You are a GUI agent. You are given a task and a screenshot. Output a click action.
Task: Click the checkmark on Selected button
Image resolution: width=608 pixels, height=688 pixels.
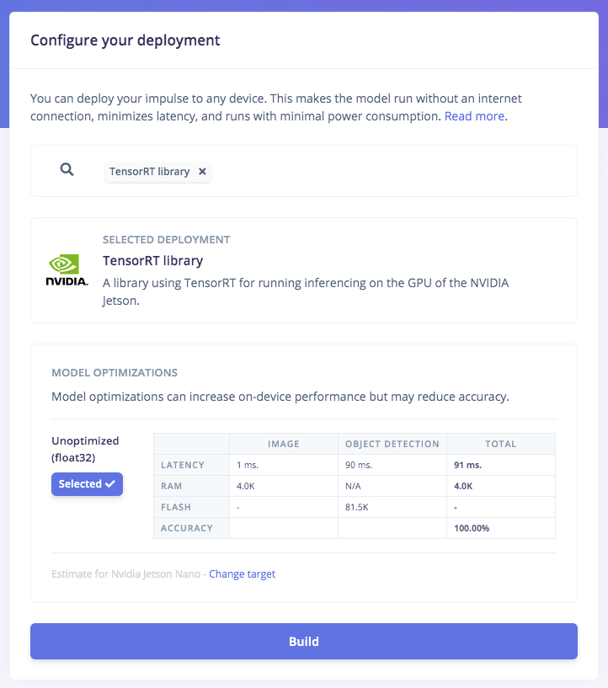(x=110, y=484)
